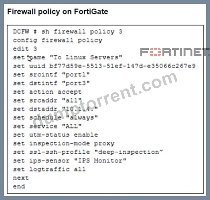
Task: Click the Fortinet logo
Action: point(175,52)
